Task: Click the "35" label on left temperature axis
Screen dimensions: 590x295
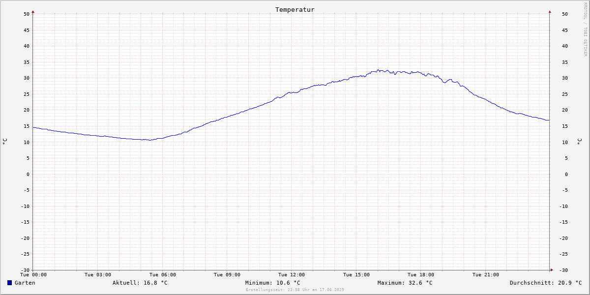Action: (x=27, y=62)
